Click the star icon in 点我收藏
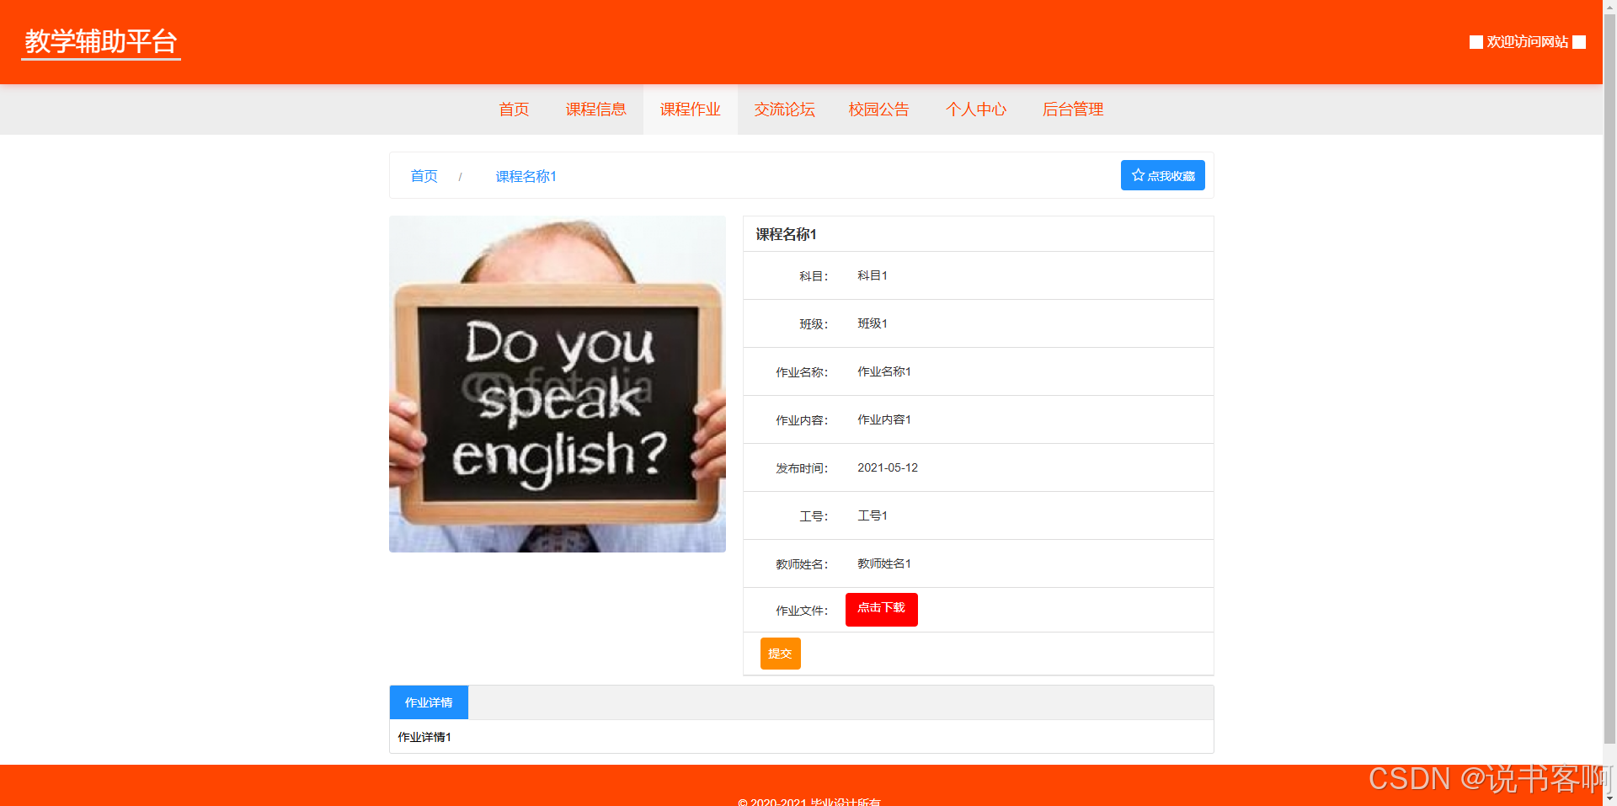The height and width of the screenshot is (806, 1617). (x=1139, y=175)
